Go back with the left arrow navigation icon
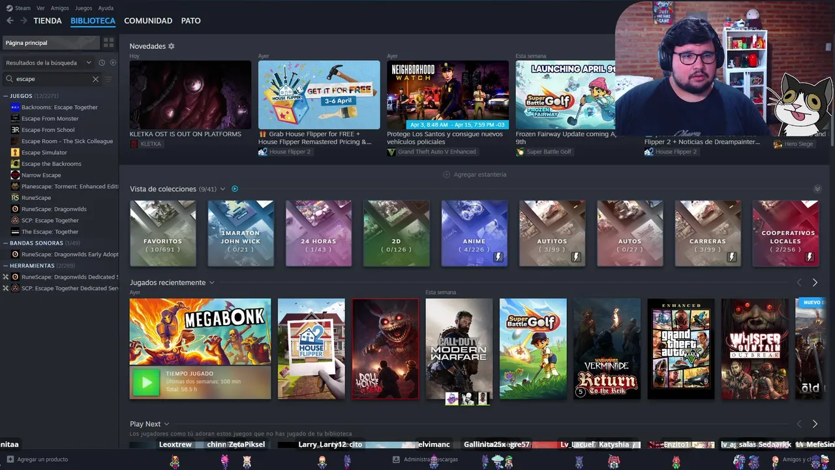The image size is (835, 470). click(x=10, y=21)
